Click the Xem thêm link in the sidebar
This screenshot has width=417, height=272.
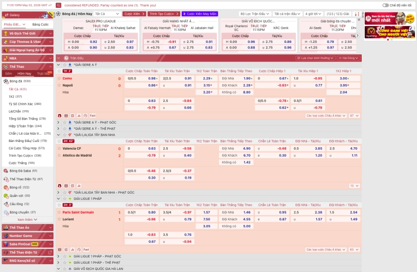[27, 219]
